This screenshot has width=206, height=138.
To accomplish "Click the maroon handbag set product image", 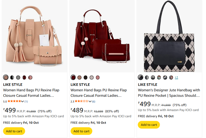I will (x=102, y=36).
